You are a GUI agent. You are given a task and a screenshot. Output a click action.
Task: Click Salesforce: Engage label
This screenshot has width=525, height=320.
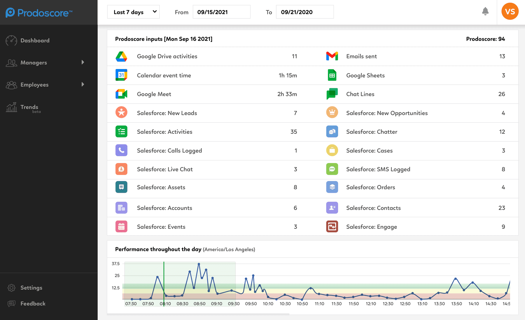372,227
